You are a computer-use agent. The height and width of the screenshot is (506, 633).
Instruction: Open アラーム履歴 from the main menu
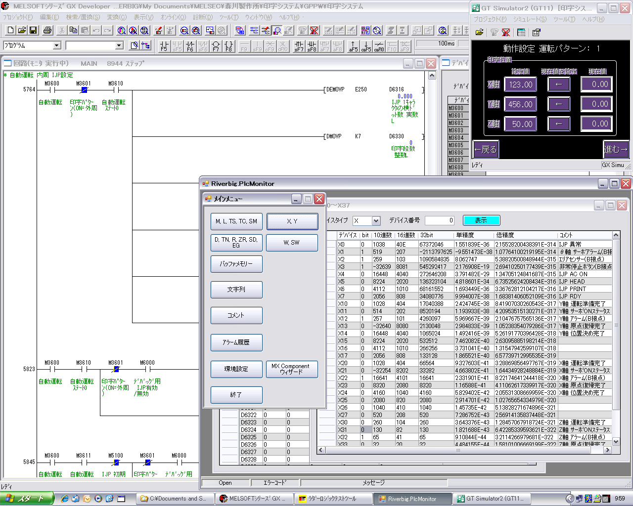[x=236, y=342]
